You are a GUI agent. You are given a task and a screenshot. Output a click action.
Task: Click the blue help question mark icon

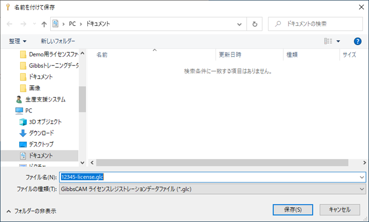[x=357, y=41]
